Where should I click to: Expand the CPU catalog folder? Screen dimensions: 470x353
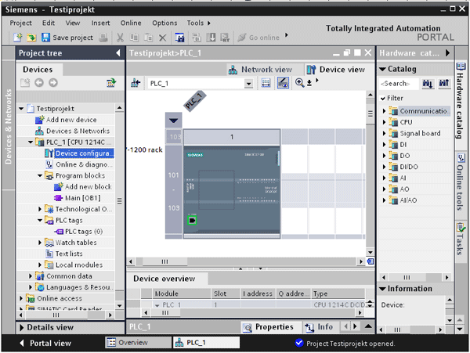point(384,122)
